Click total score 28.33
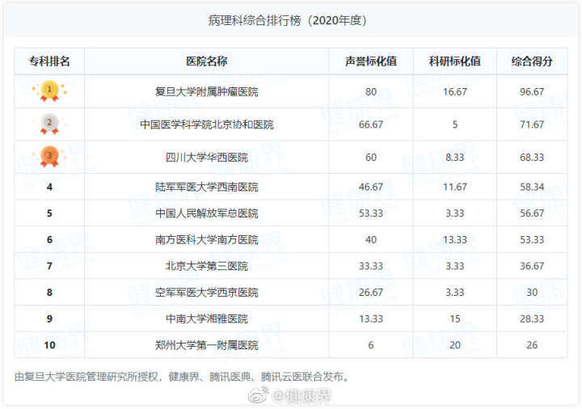 [532, 318]
